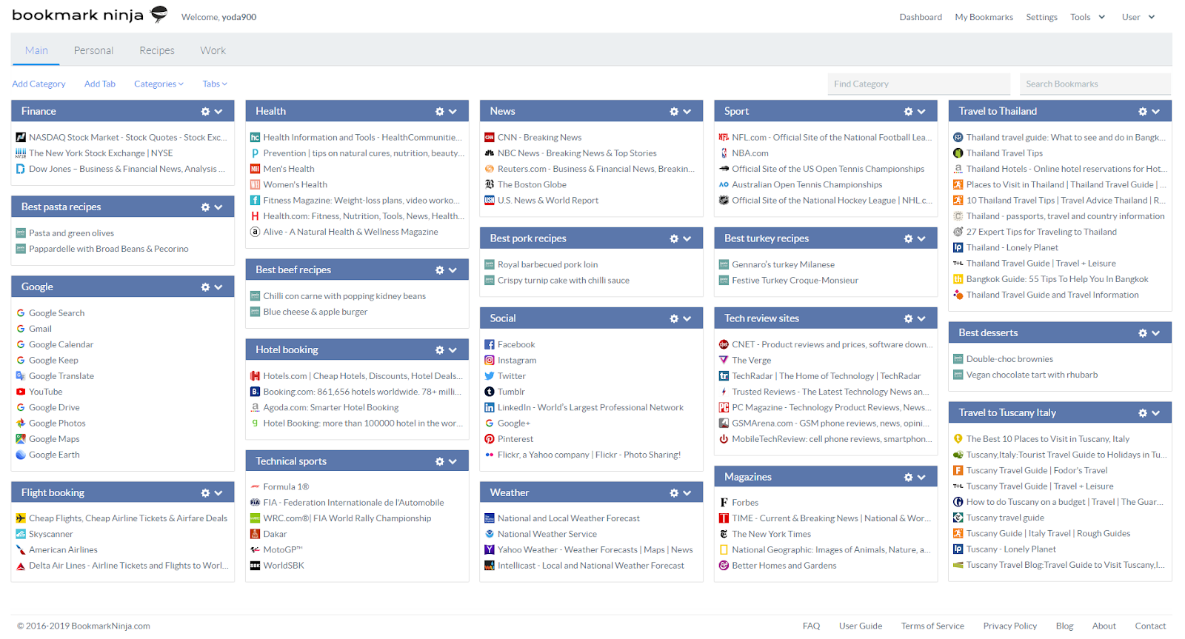Collapse the Travel to Thailand category chevron

point(1156,112)
